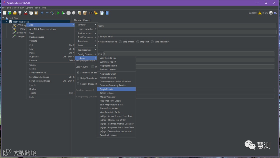Click the New test plan toolbar icon
The image size is (280, 158).
4,13
